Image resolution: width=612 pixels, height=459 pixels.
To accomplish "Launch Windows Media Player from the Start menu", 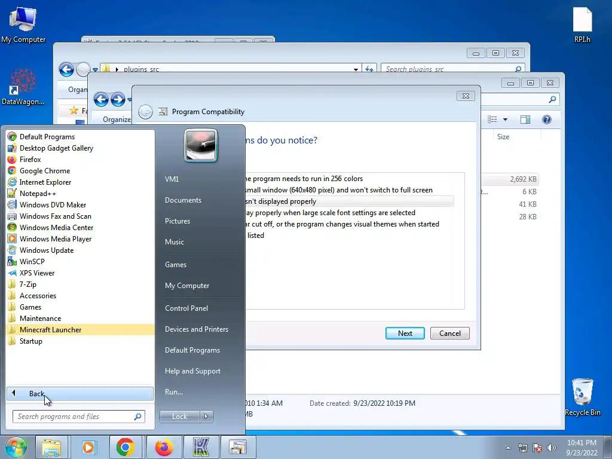I will 56,238.
